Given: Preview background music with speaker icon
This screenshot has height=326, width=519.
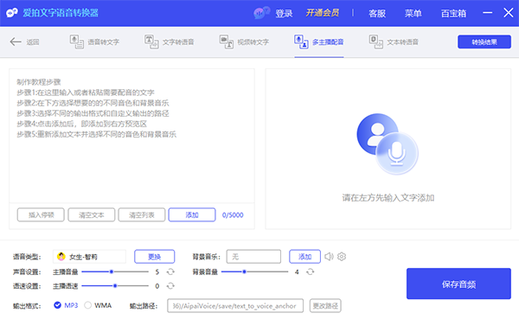Looking at the screenshot, I should tap(329, 257).
